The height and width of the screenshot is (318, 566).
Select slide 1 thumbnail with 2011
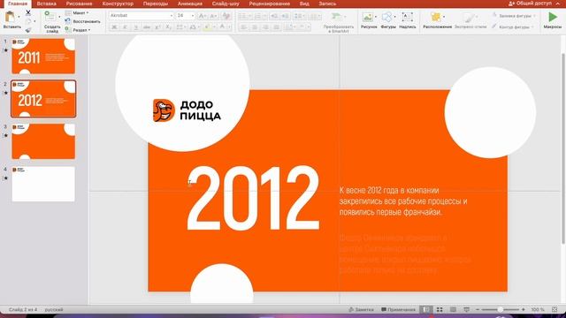point(43,57)
